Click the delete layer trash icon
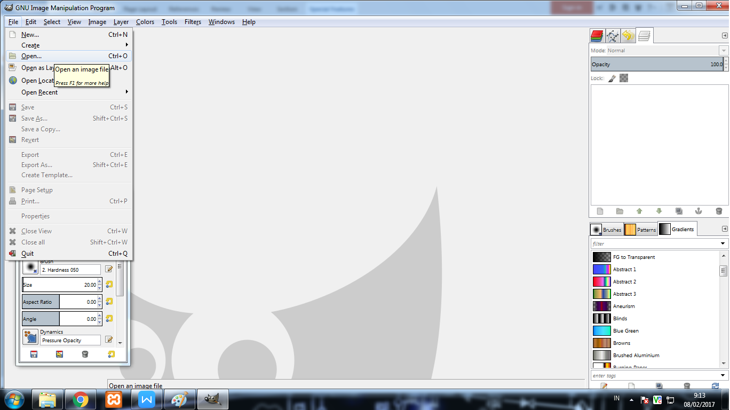730x410 pixels. tap(718, 211)
